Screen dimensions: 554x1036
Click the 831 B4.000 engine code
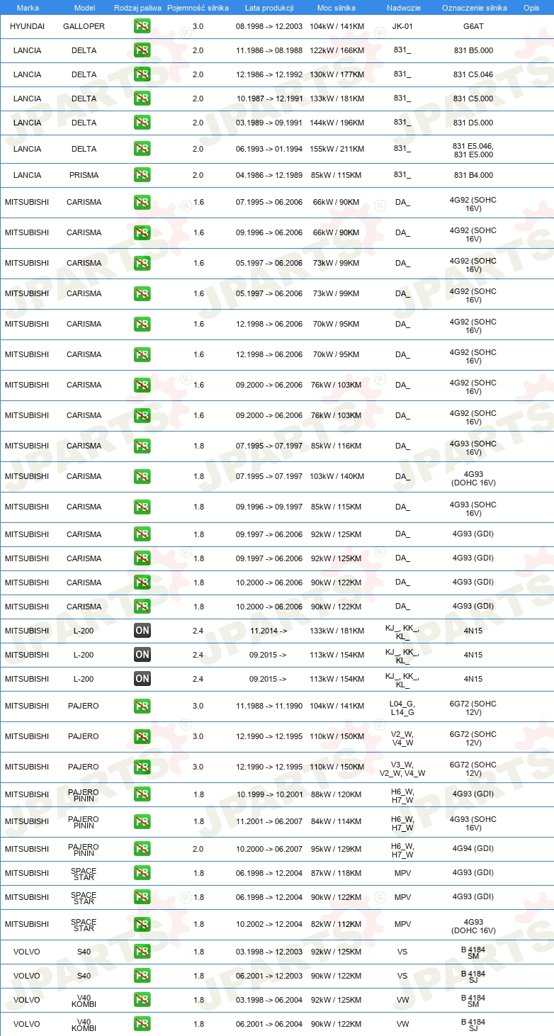click(x=474, y=175)
